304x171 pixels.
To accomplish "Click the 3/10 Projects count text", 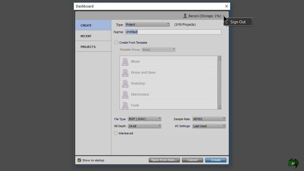I will point(185,24).
